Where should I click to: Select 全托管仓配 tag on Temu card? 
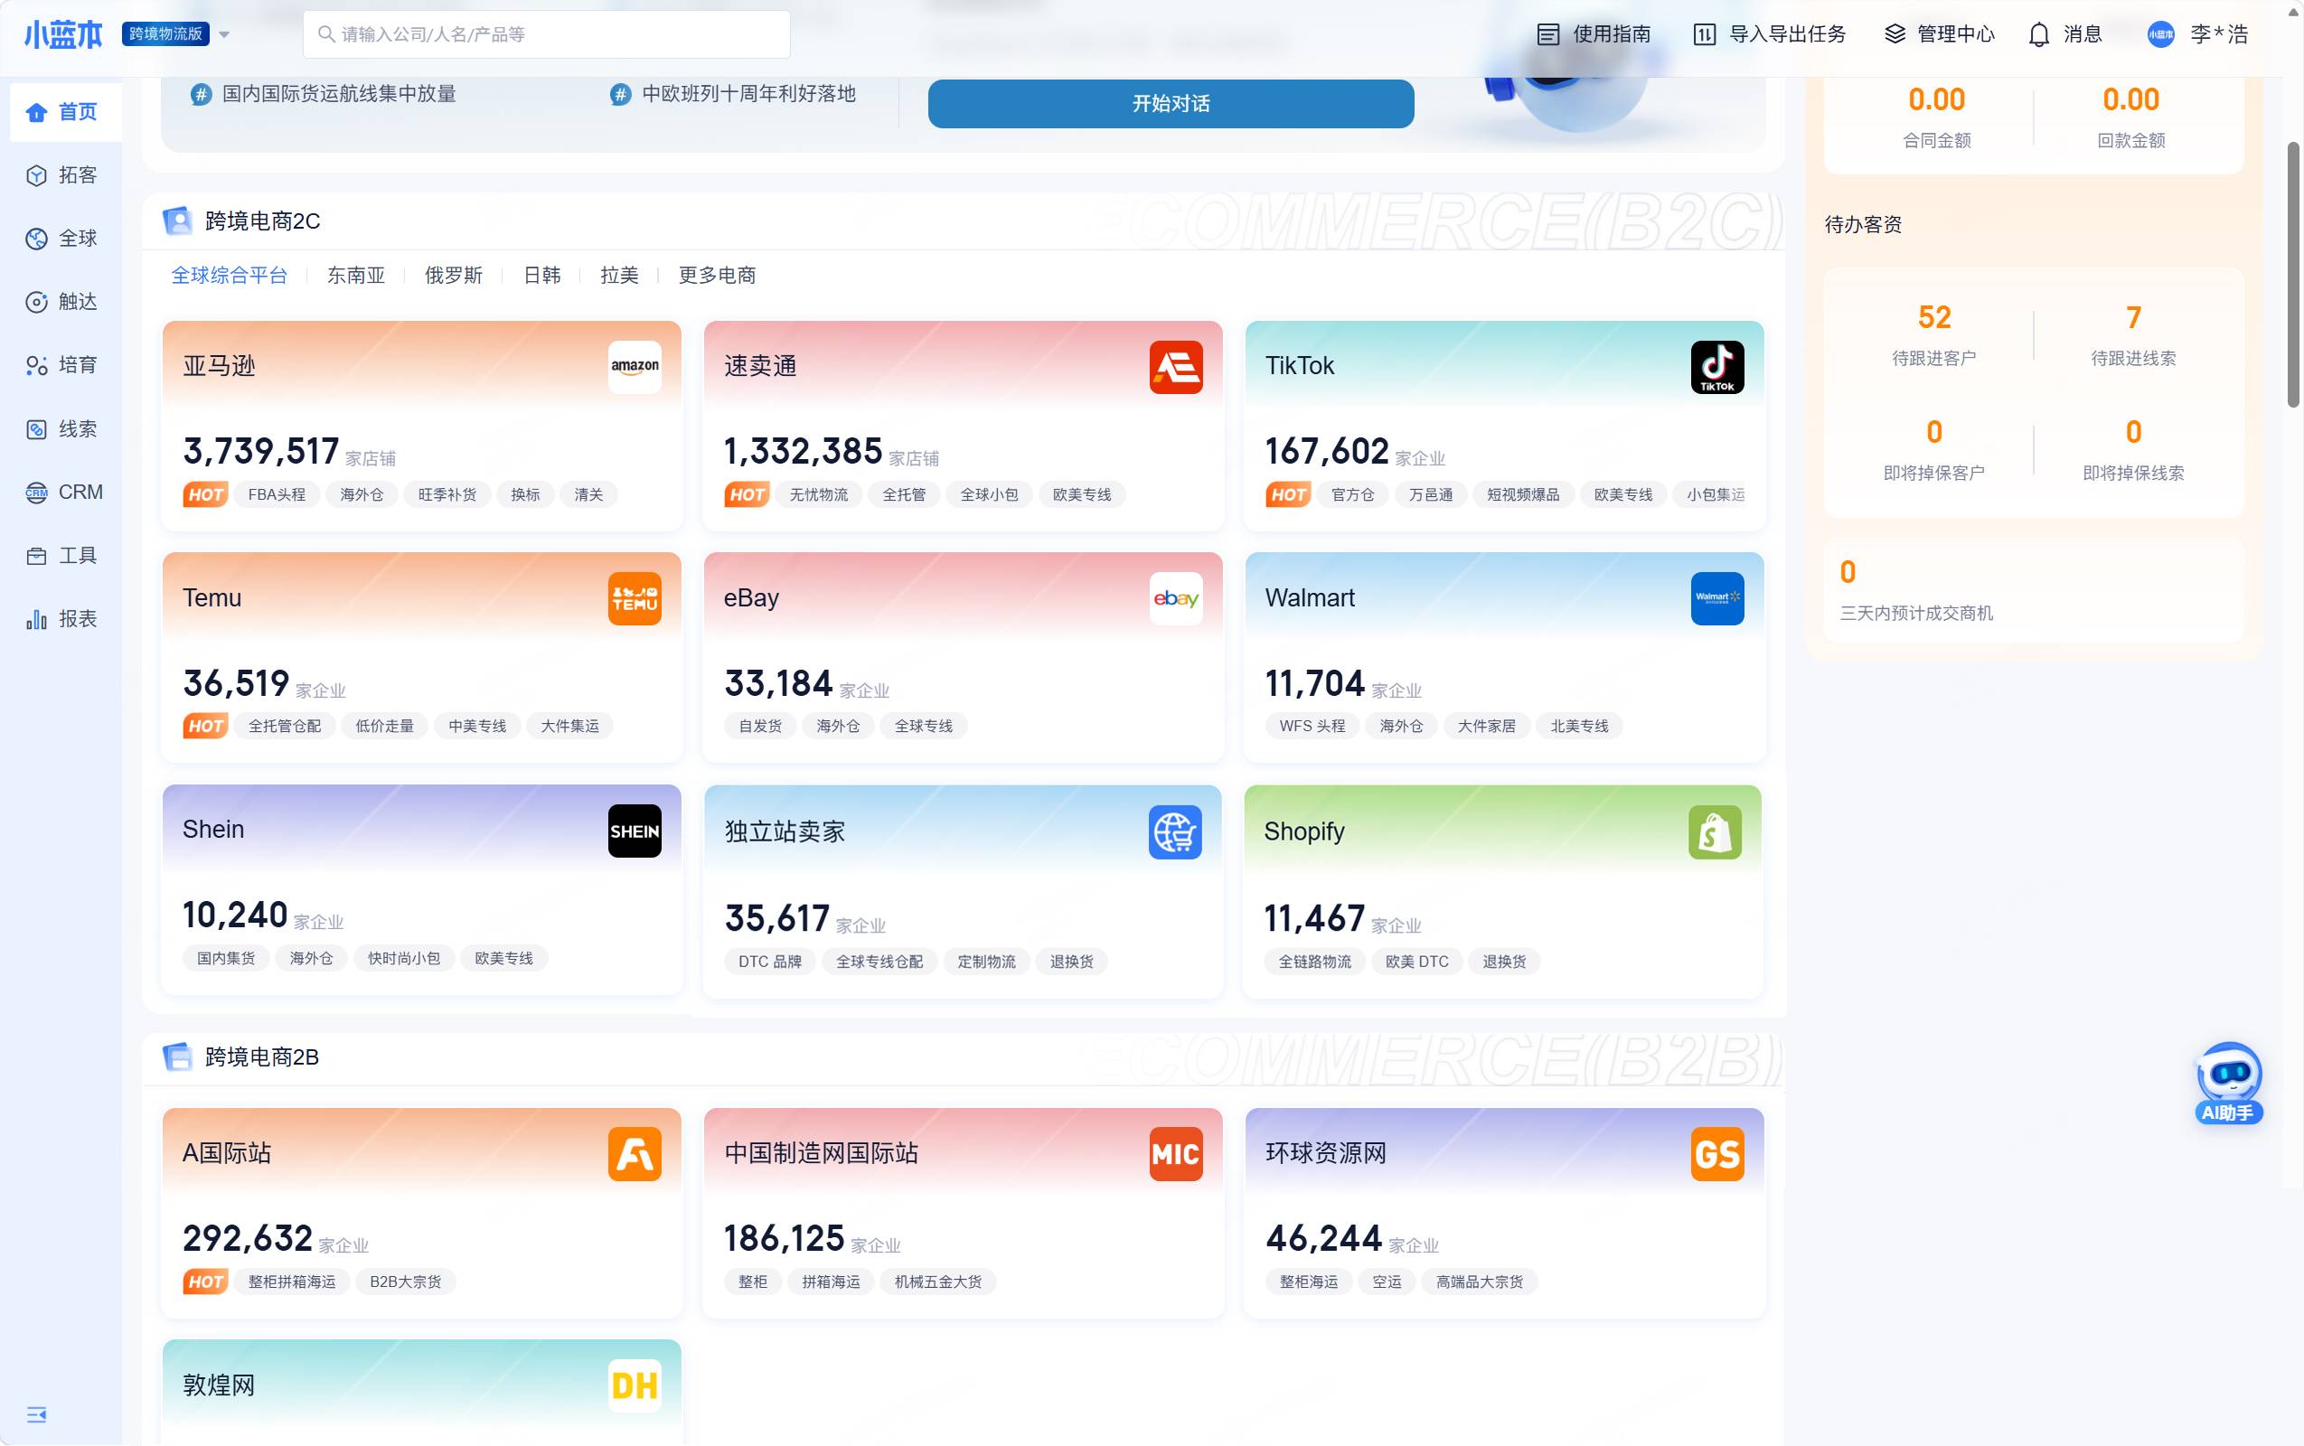click(x=285, y=726)
